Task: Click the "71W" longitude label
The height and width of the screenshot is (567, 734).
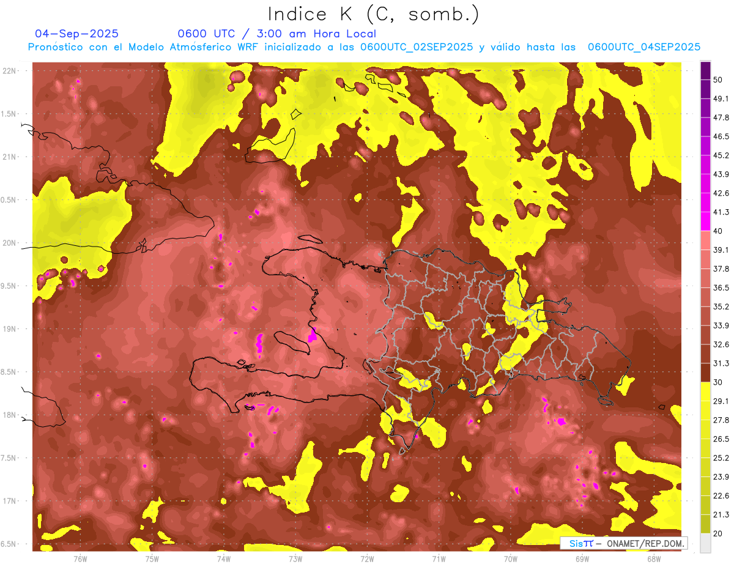Action: click(439, 558)
